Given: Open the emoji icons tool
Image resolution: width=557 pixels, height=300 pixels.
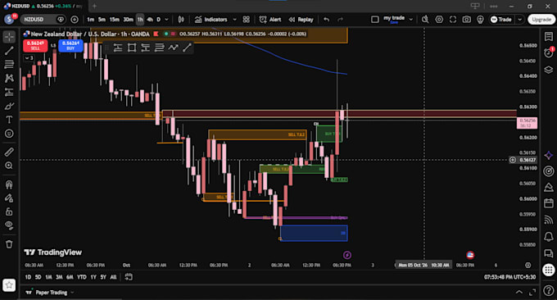Looking at the screenshot, I should [x=9, y=134].
